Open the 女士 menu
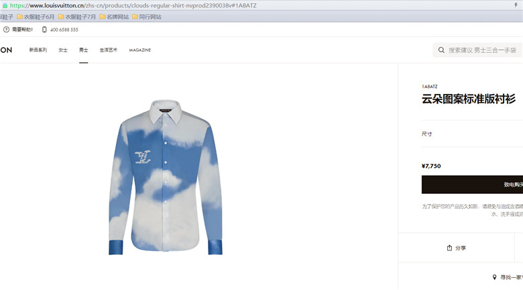The height and width of the screenshot is (290, 523). pos(63,50)
